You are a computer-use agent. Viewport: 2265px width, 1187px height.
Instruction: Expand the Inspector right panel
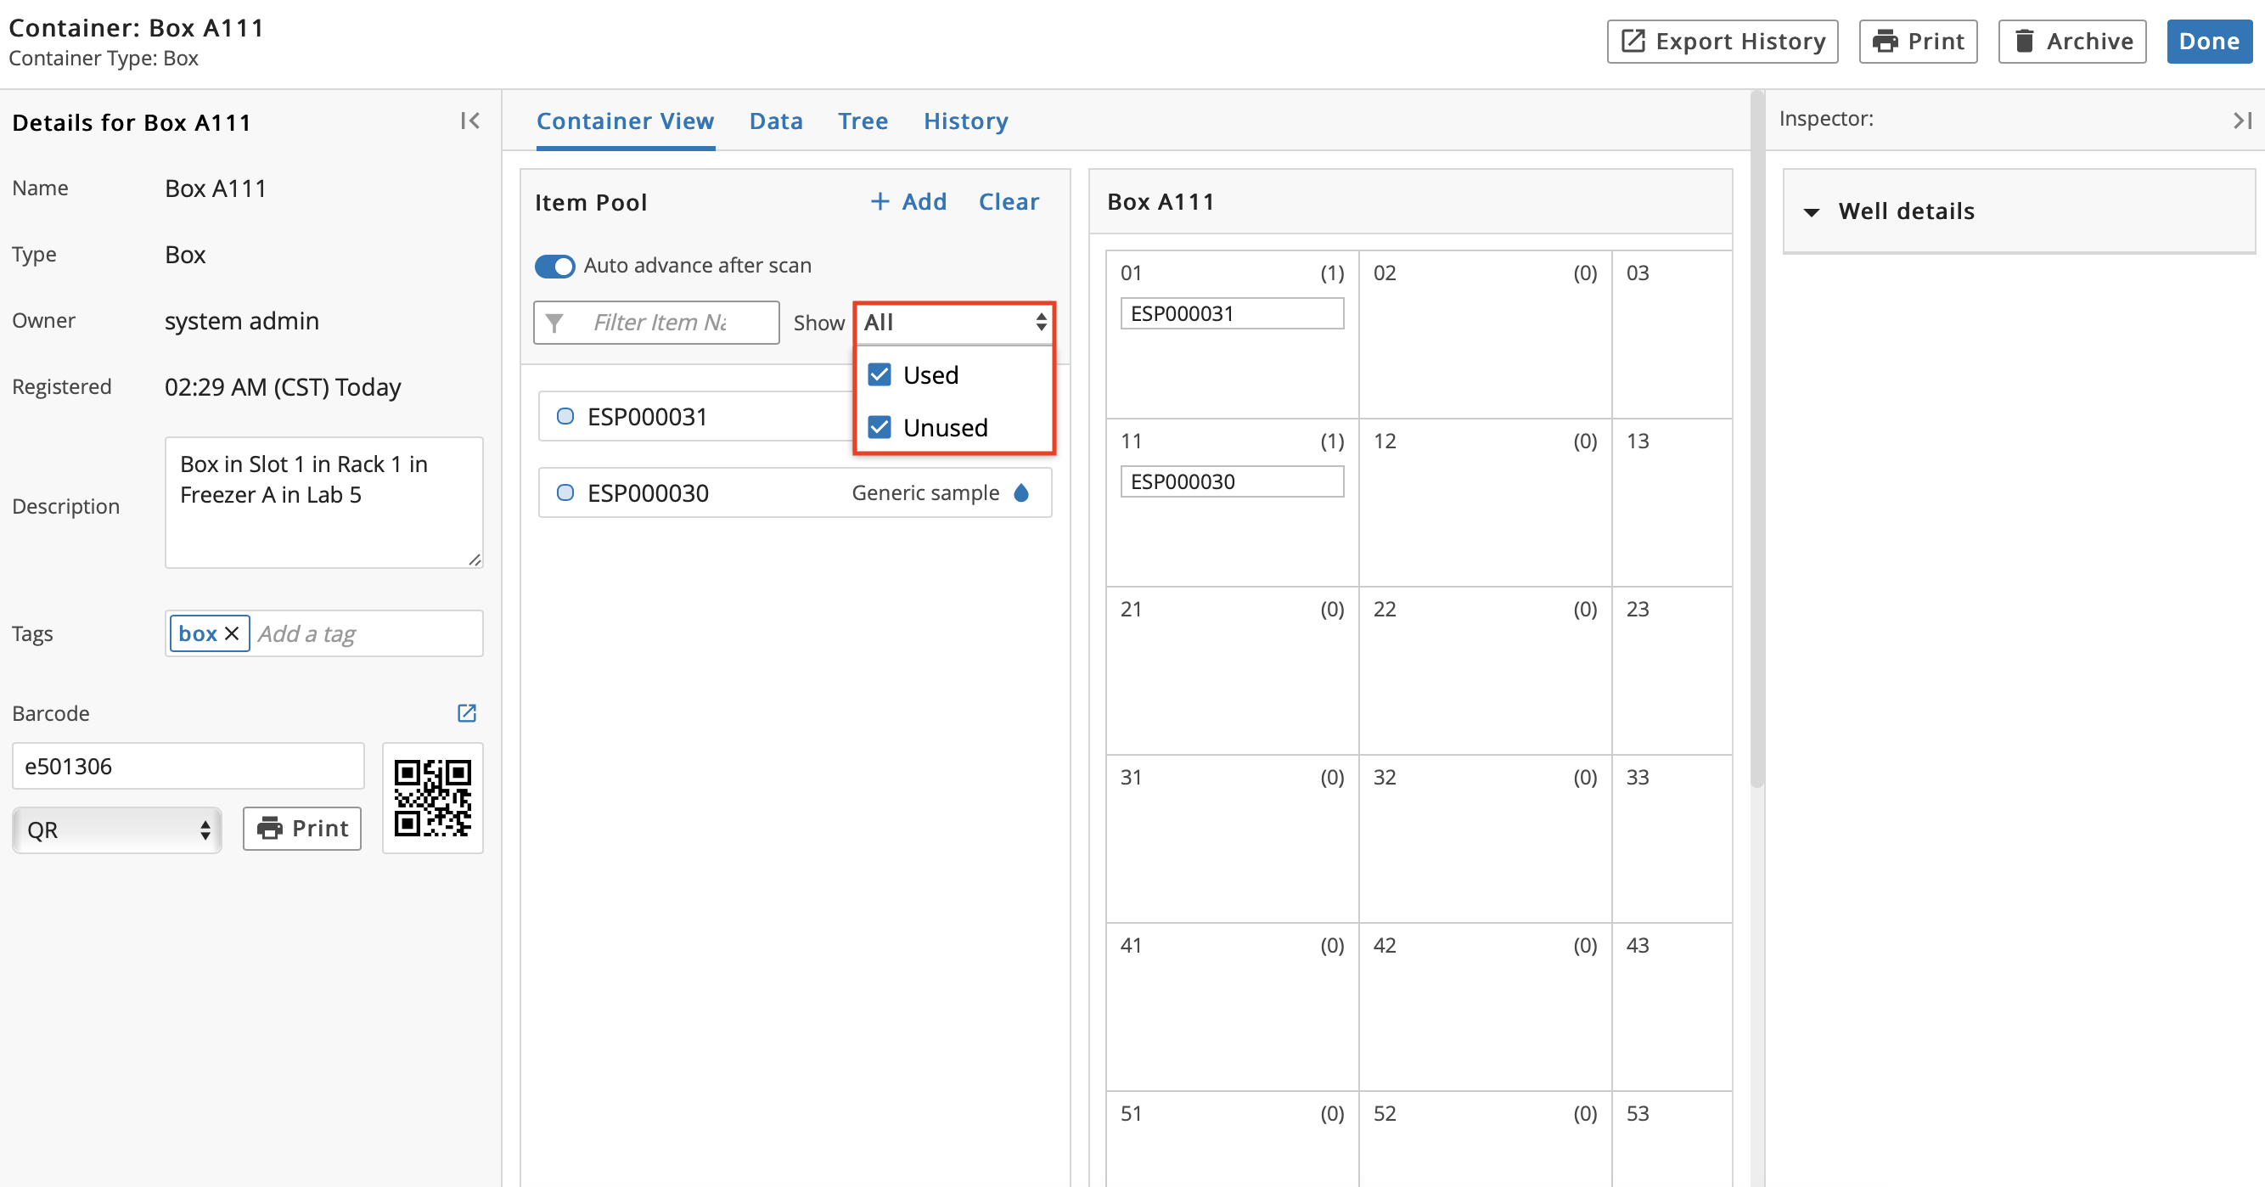pos(2243,120)
